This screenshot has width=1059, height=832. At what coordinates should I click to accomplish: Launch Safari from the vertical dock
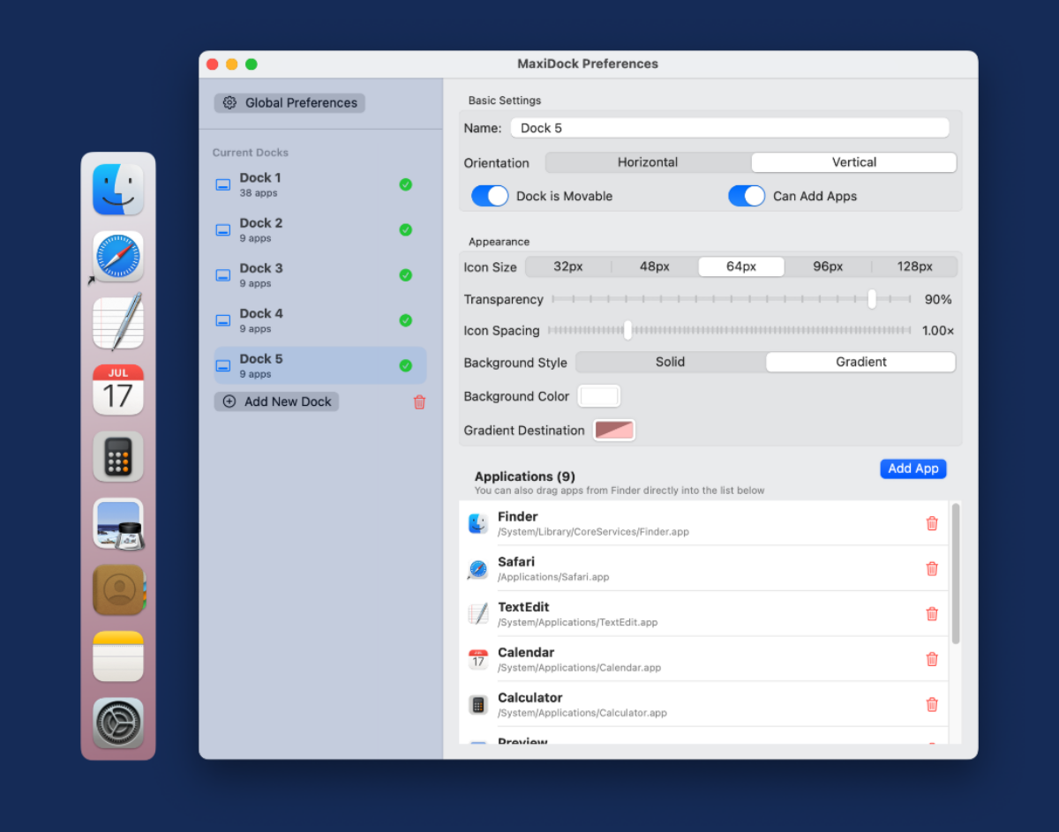coord(118,257)
